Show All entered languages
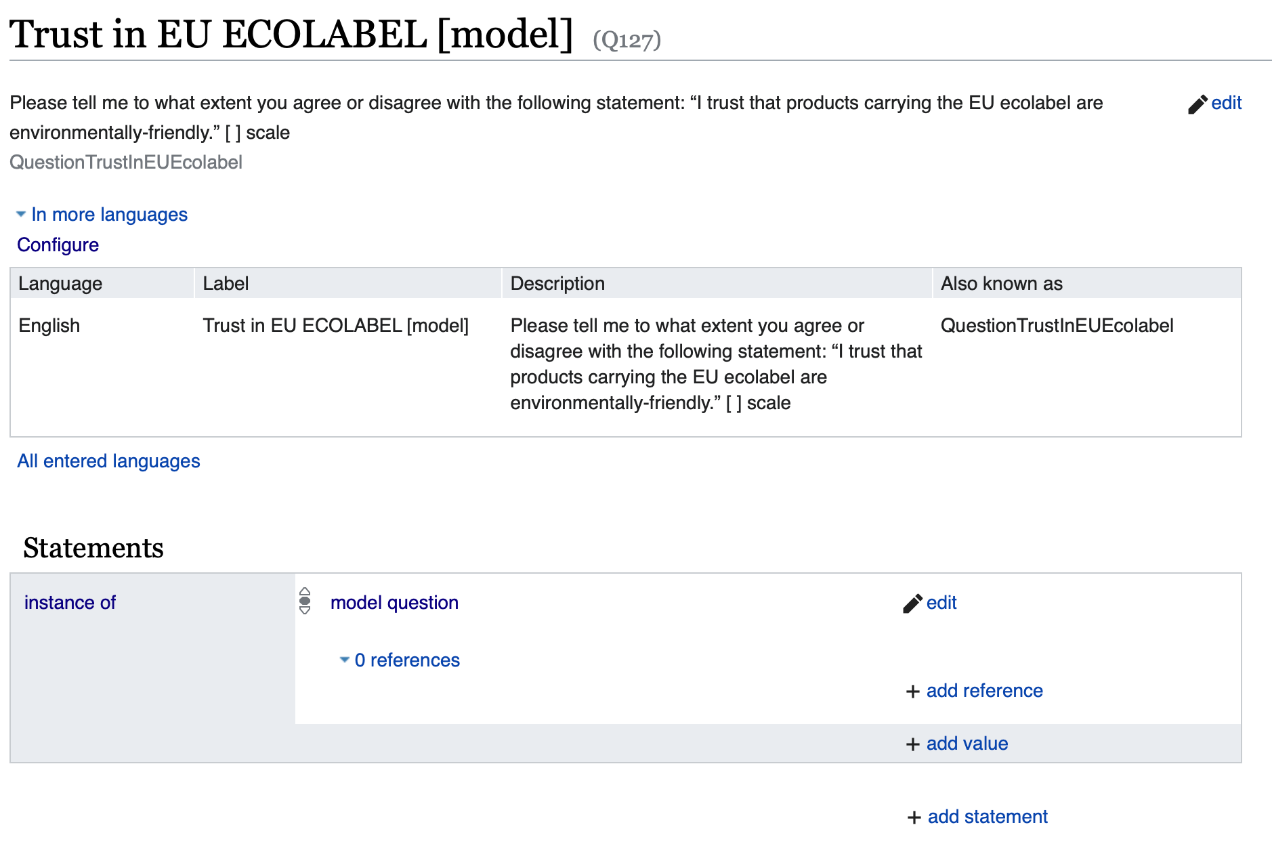Screen dimensions: 1272x848 [x=108, y=461]
